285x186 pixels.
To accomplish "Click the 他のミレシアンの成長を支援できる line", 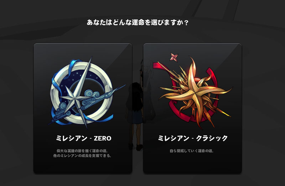I will point(82,156).
